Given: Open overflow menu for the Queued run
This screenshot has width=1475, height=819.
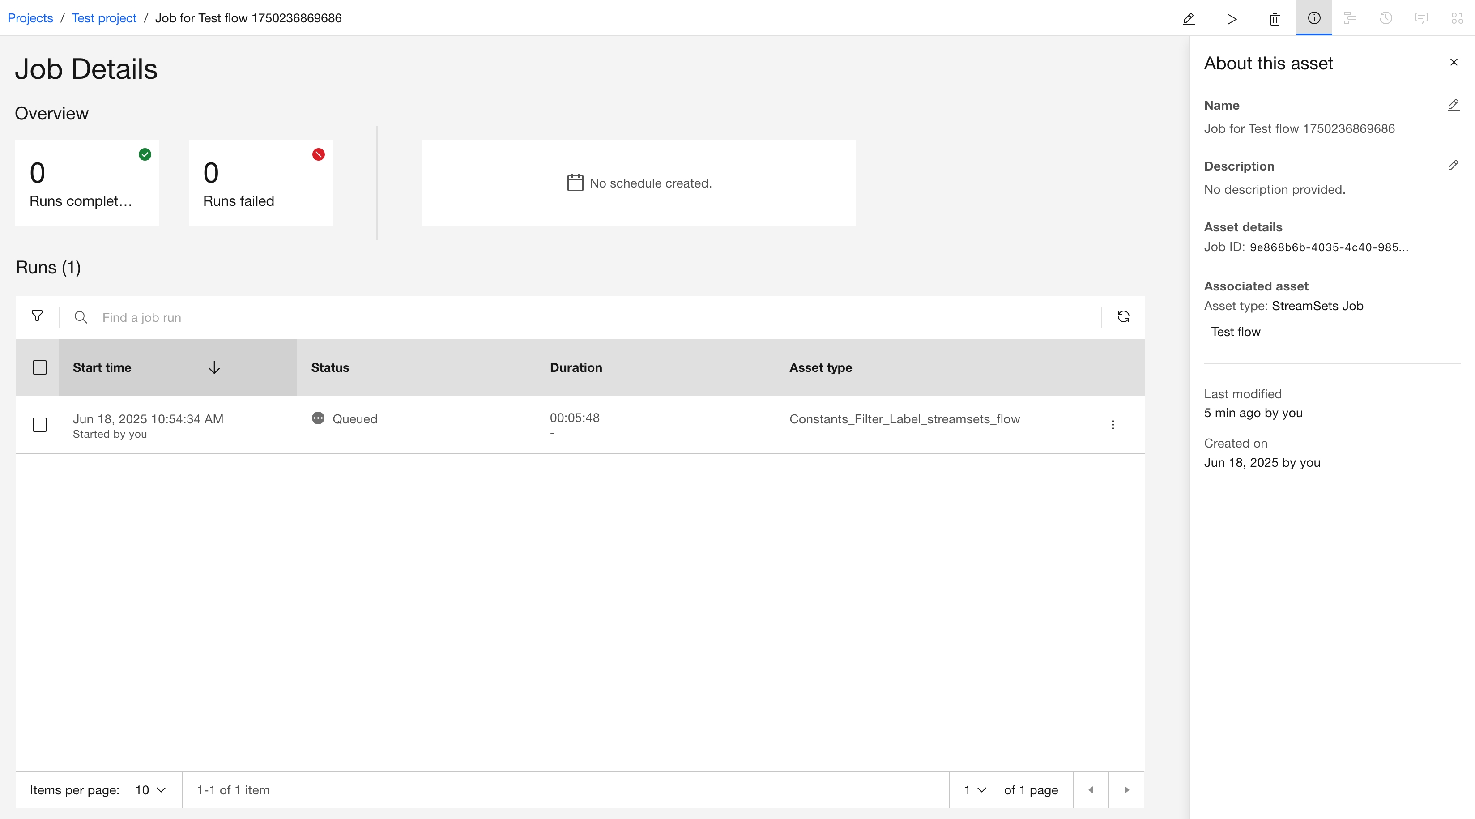Looking at the screenshot, I should click(x=1113, y=424).
